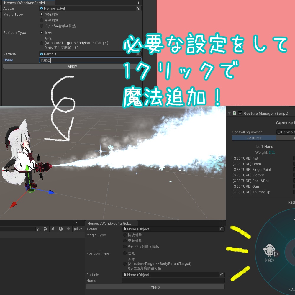
Task: Open the three-dot menu of NemesisWandAddParticl window
Action: pyautogui.click(x=139, y=2)
